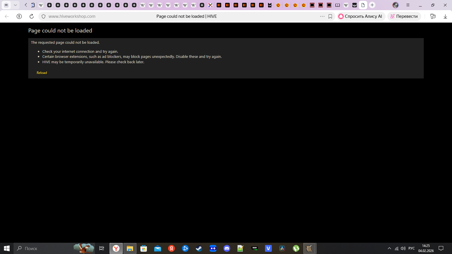Bookmark this page with the bookmark icon
This screenshot has height=254, width=452.
click(330, 16)
